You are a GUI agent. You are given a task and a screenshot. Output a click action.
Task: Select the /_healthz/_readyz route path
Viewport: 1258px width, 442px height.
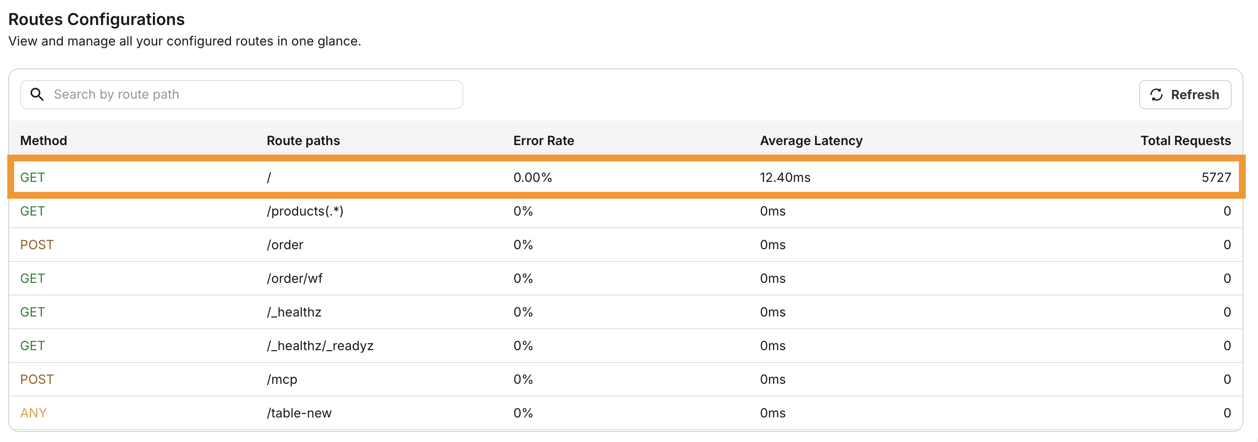coord(320,346)
